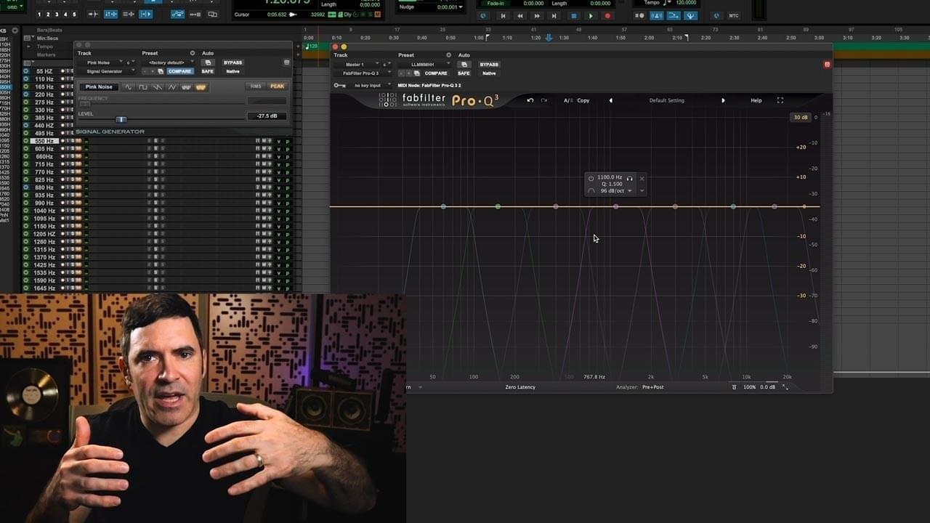Viewport: 930px width, 523px height.
Task: Click the LEVEL slider in Signal Generator
Action: (x=121, y=119)
